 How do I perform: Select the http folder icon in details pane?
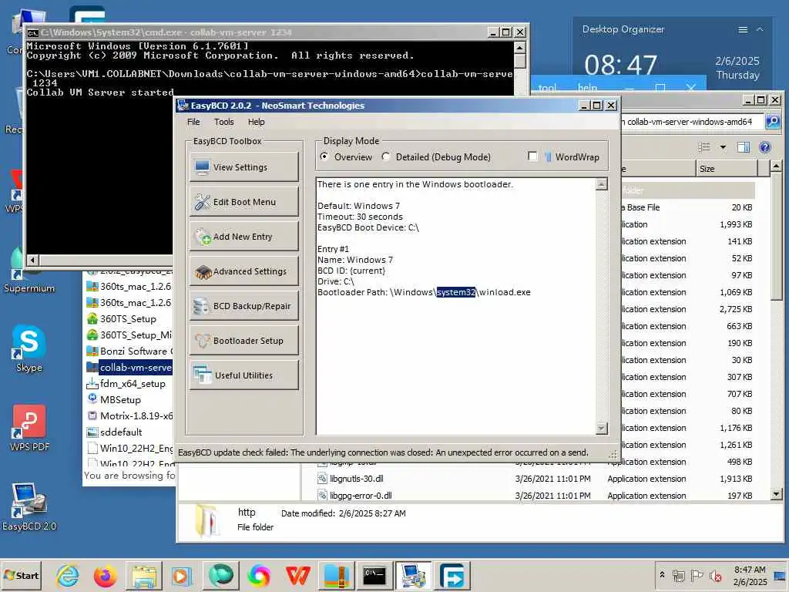point(207,520)
